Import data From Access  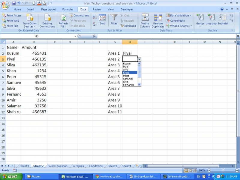12,16
